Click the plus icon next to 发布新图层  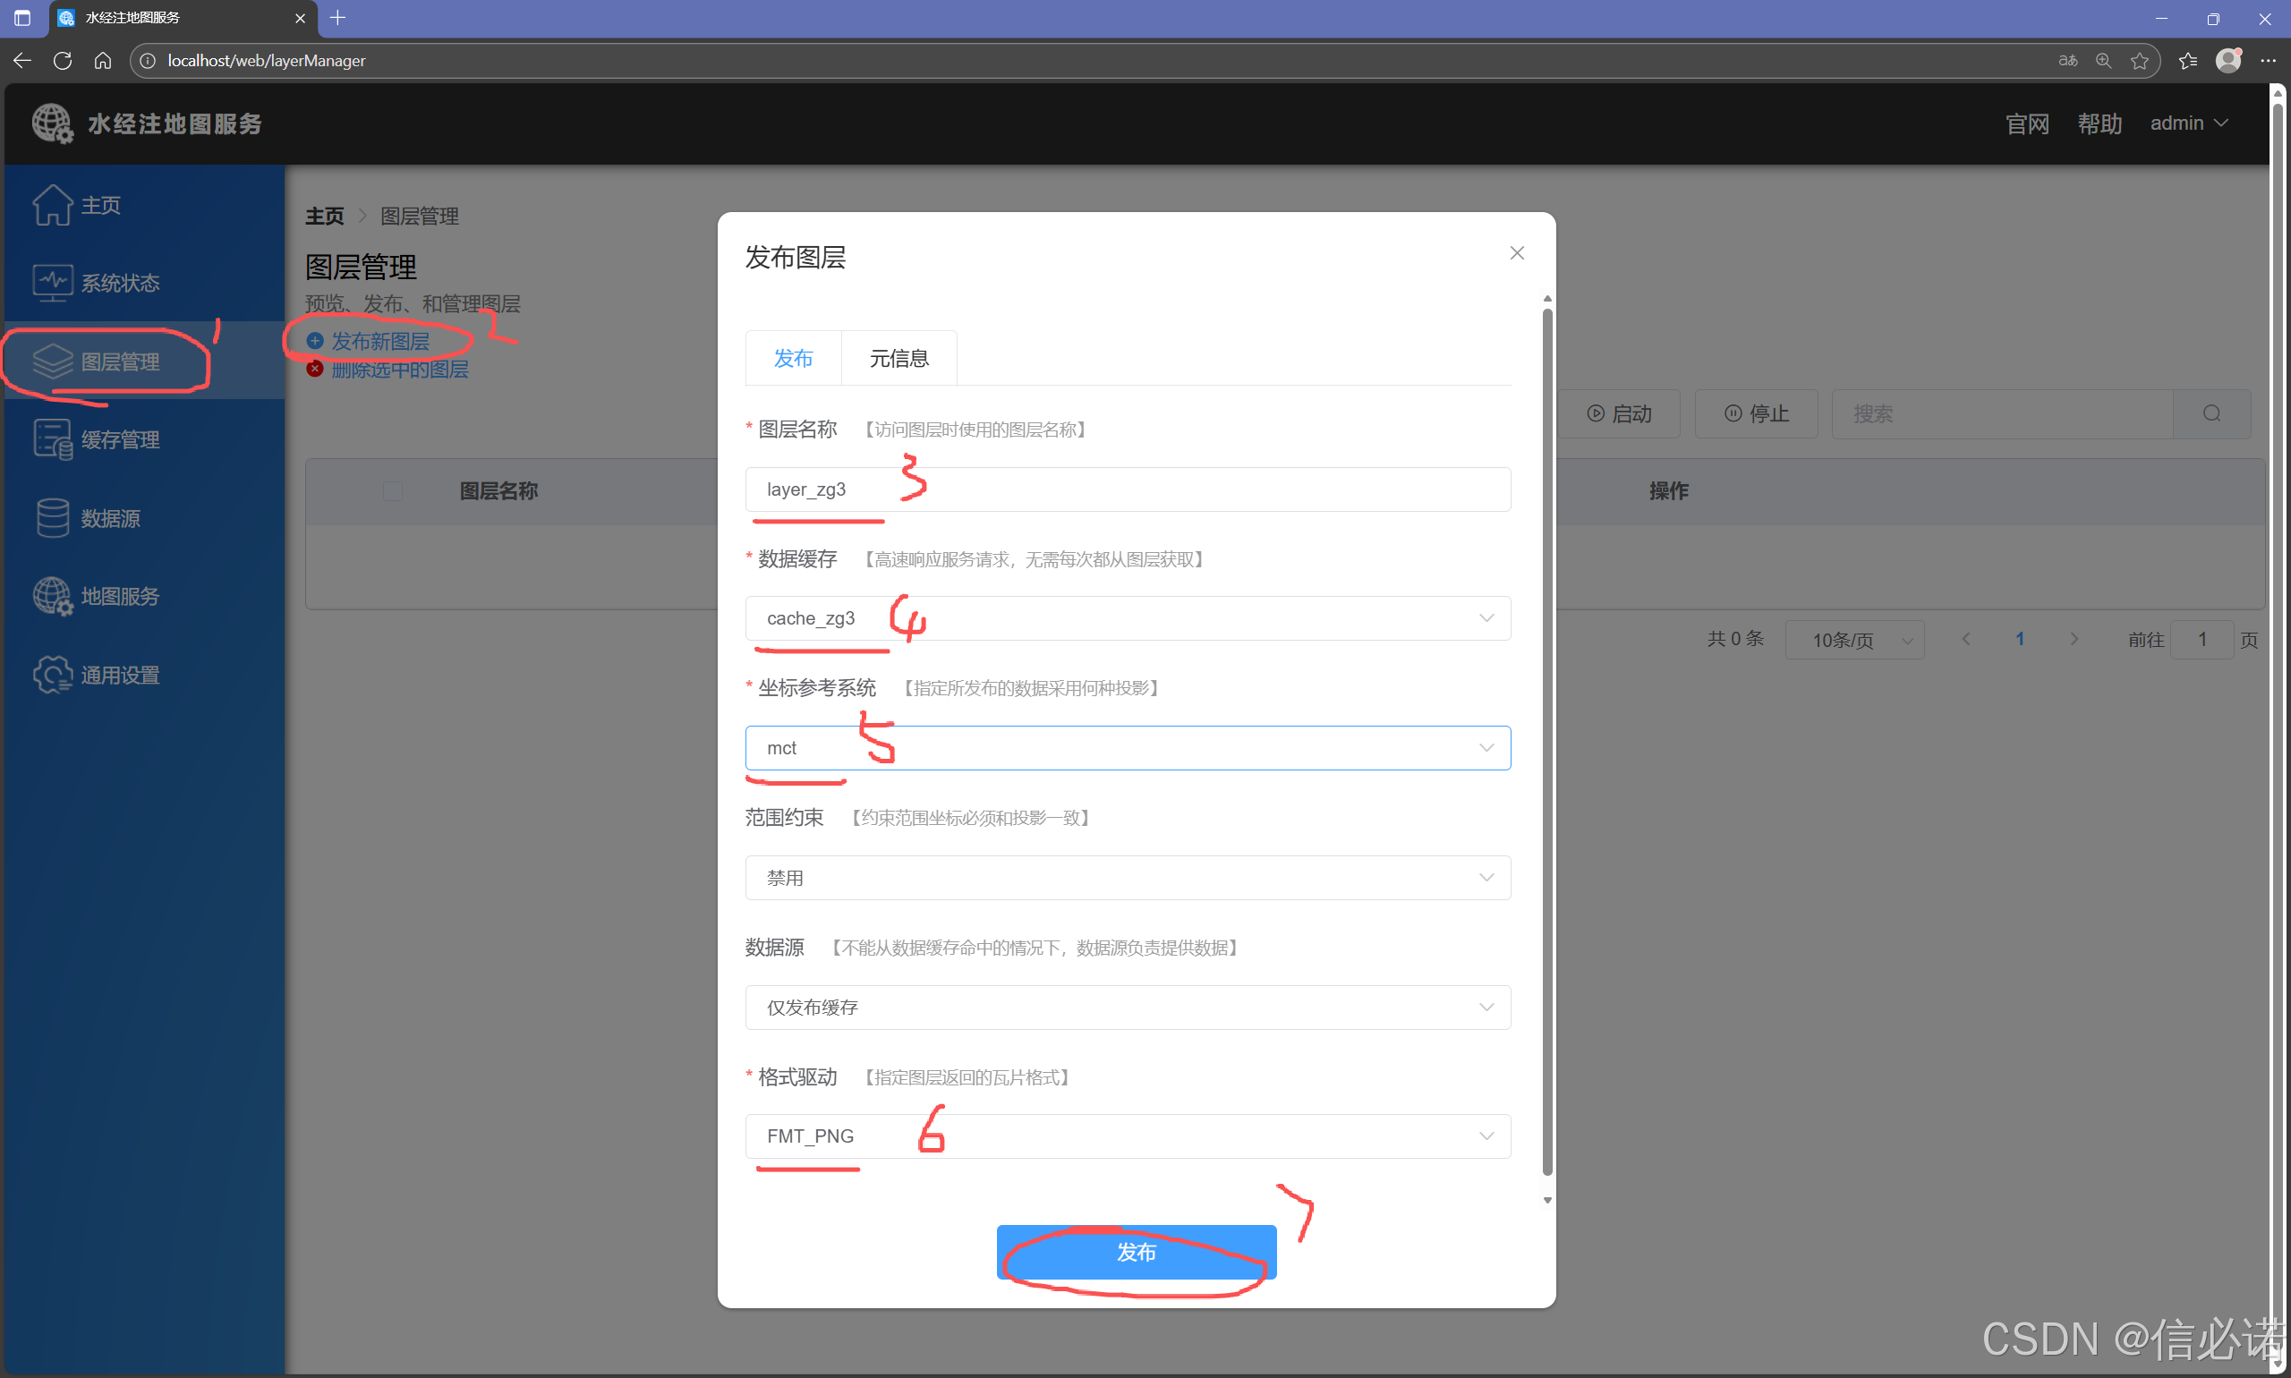click(314, 340)
